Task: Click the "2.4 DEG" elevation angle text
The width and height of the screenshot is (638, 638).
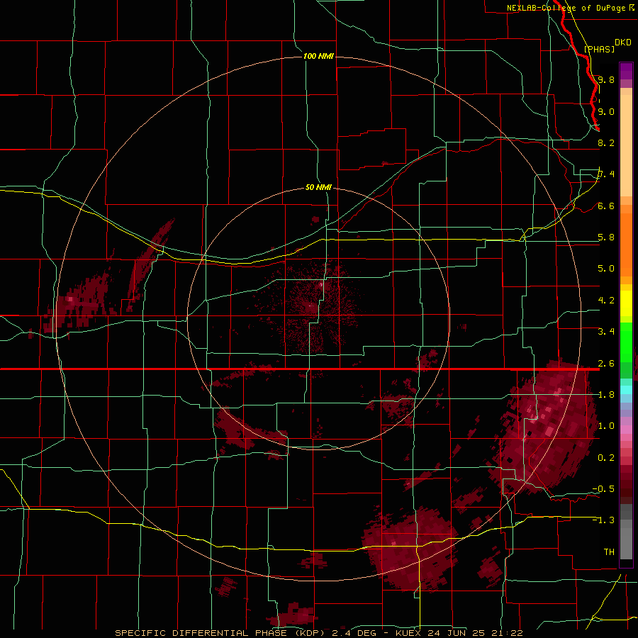Action: coord(354,633)
